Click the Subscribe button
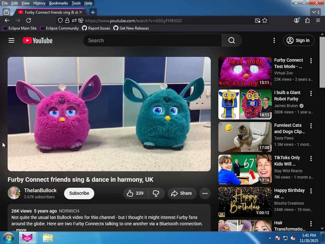This screenshot has height=244, width=325. (79, 193)
